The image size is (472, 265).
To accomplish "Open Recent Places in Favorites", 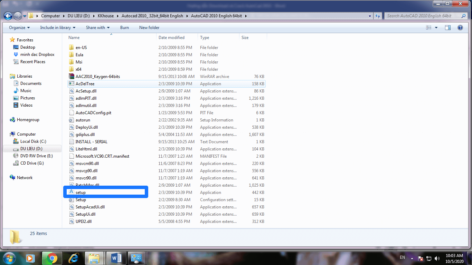I will (33, 62).
